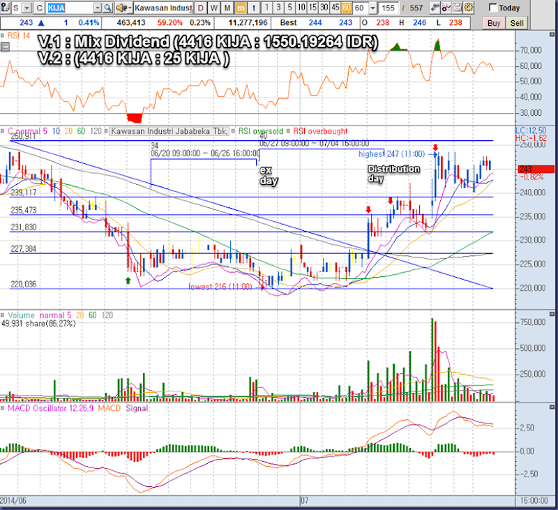Image resolution: width=558 pixels, height=510 pixels.
Task: Click the C button beside market selector
Action: 38,8
